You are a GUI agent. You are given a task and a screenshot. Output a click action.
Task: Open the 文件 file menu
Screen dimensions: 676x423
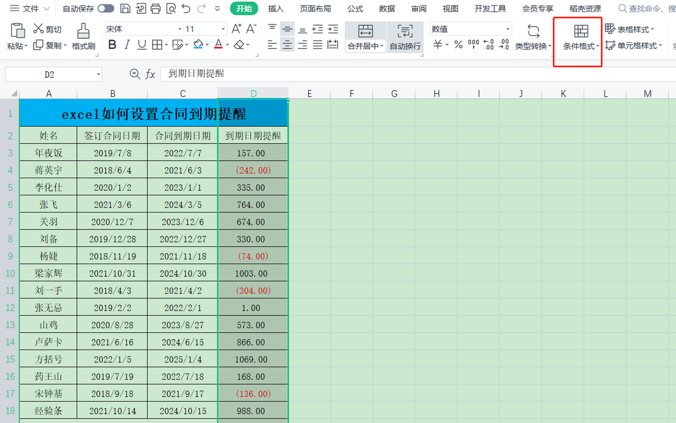(x=30, y=8)
